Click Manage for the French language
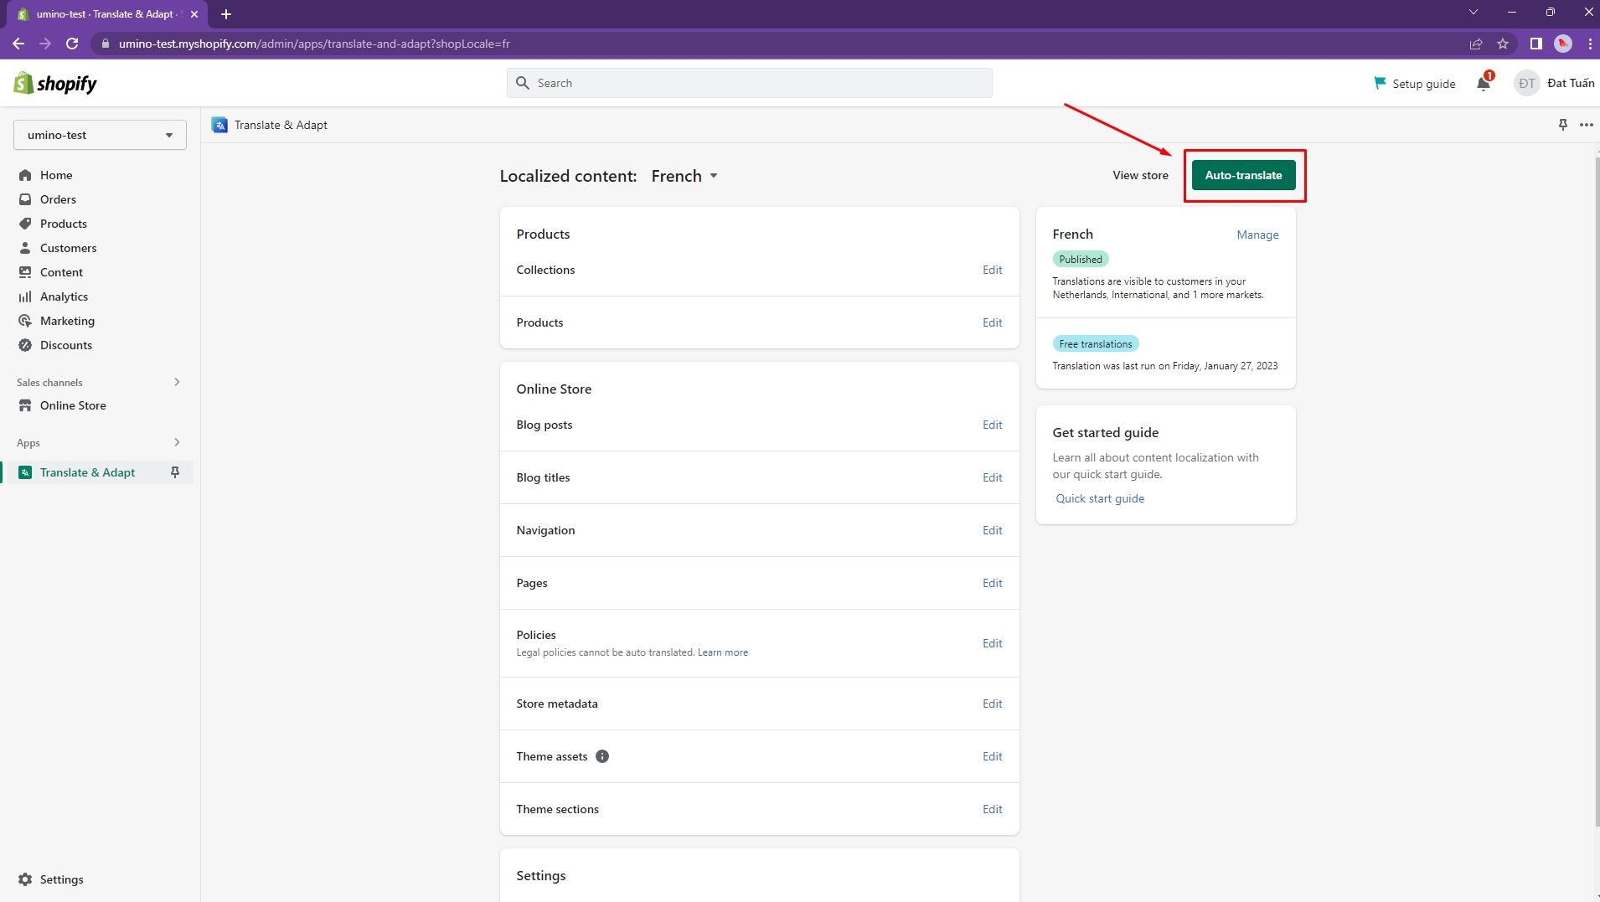Screen dimensions: 1600x902 [x=1257, y=235]
